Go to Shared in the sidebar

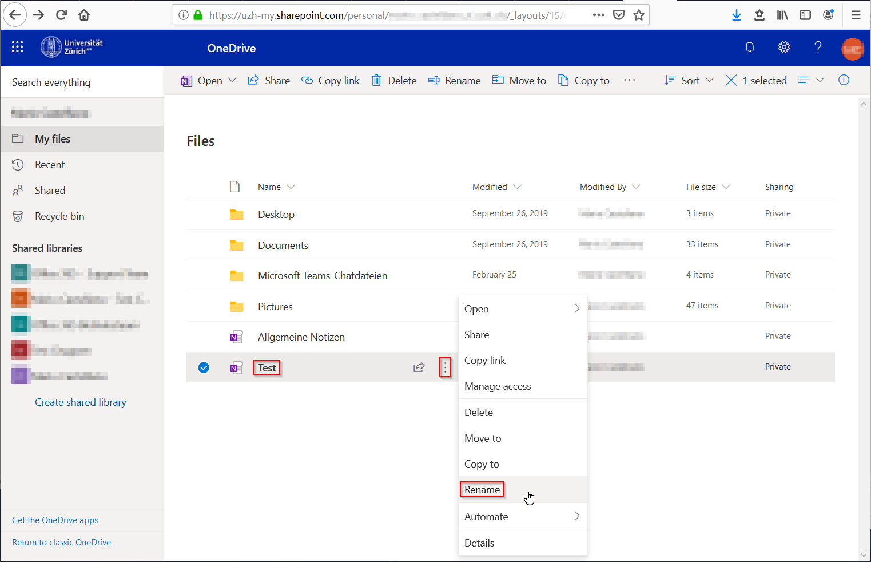[x=82, y=191]
